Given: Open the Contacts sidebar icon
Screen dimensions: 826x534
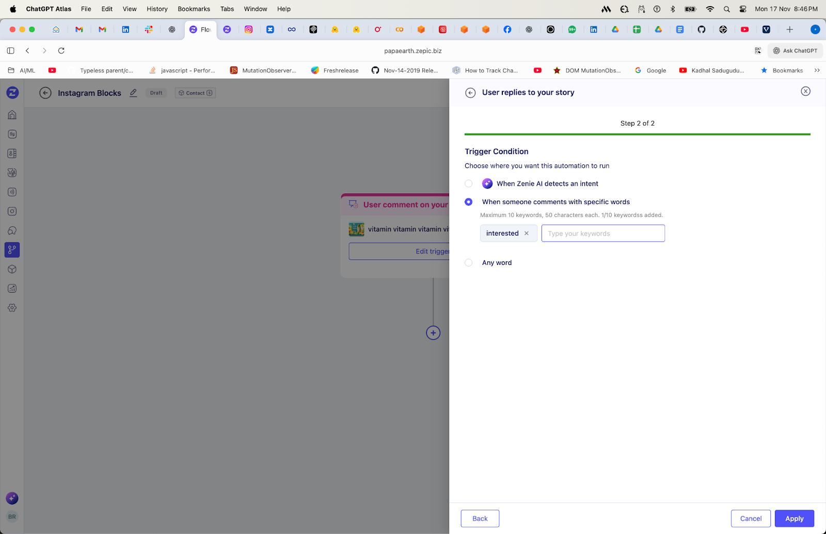Looking at the screenshot, I should tap(12, 153).
